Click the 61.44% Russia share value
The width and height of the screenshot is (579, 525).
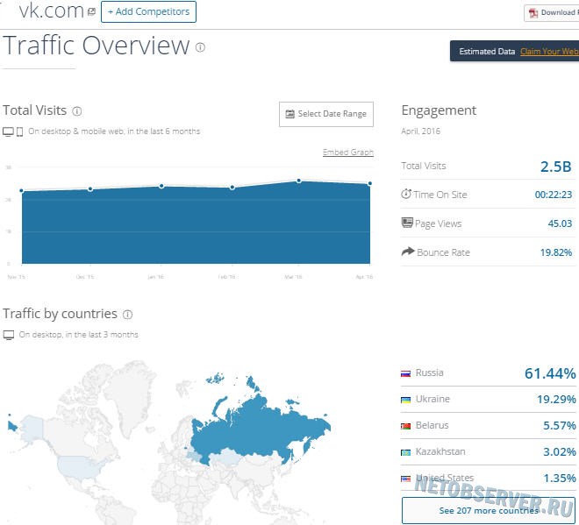coord(550,373)
